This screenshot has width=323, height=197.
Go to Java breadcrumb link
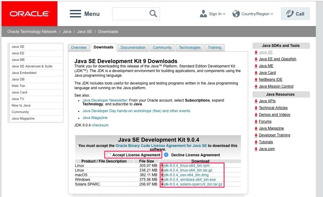pyautogui.click(x=67, y=32)
